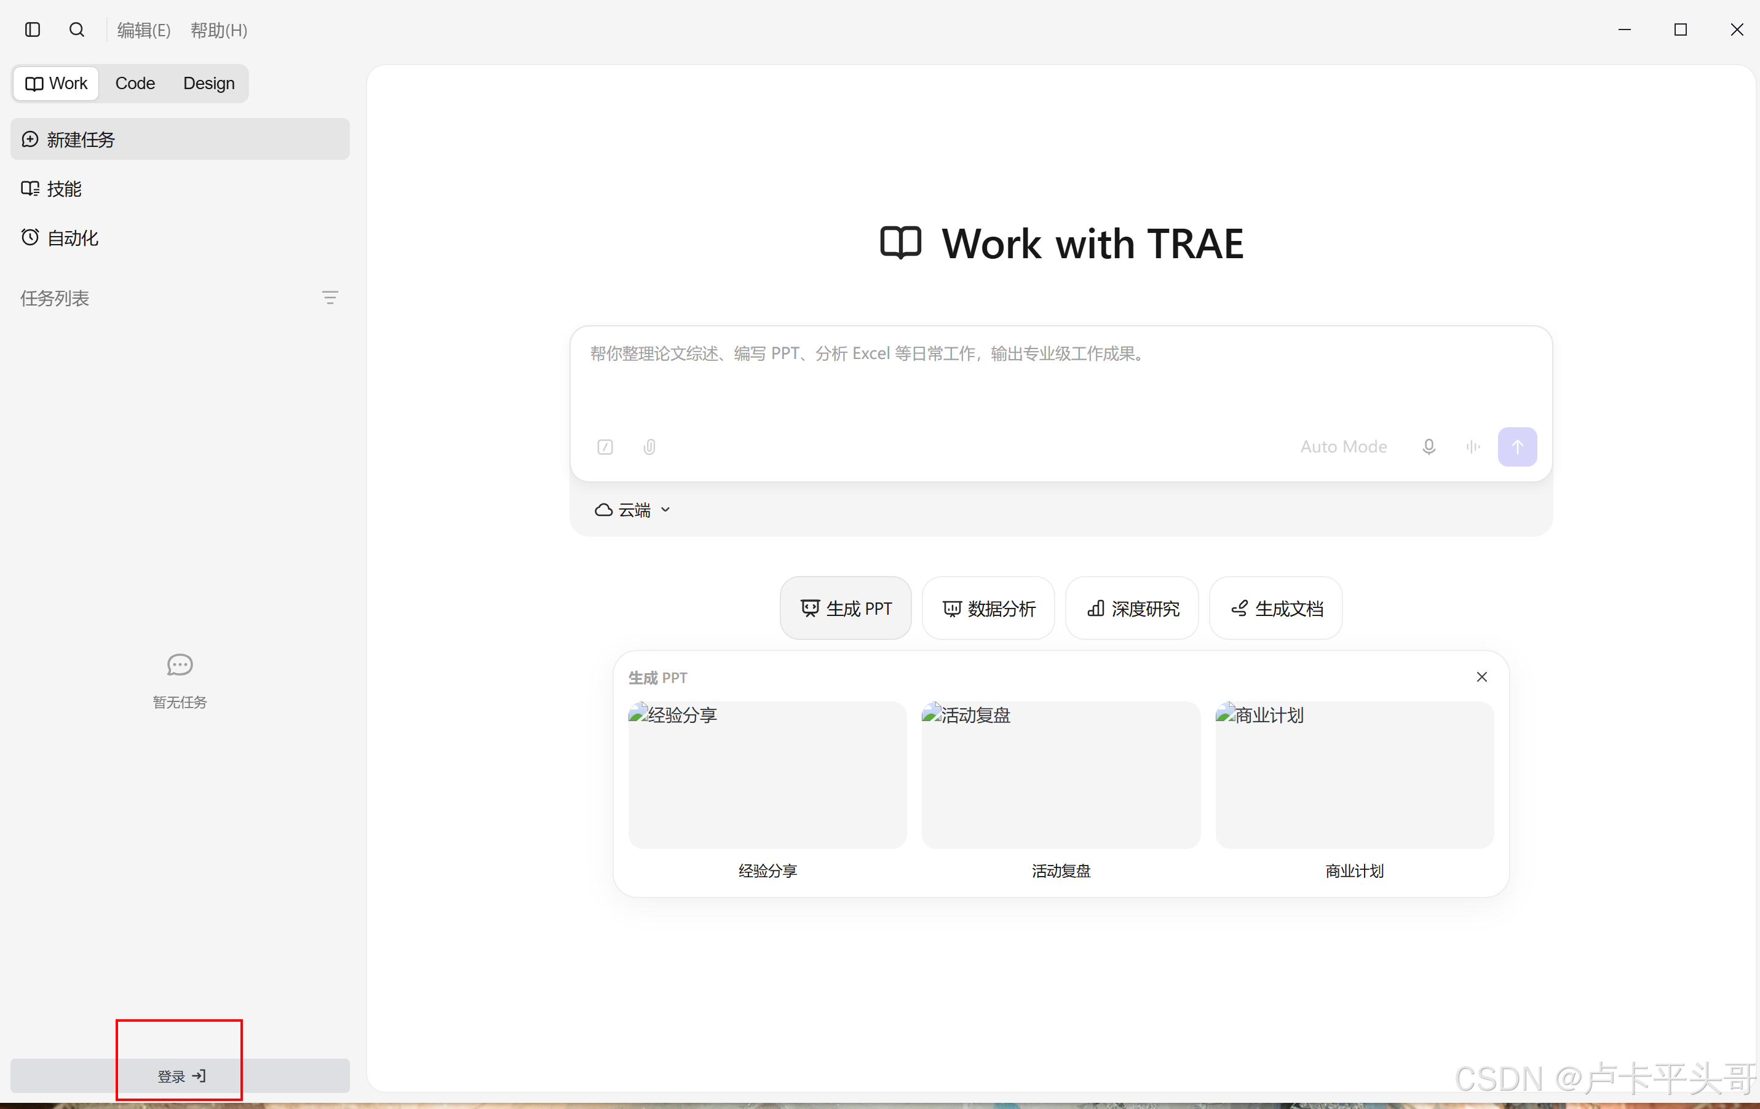This screenshot has width=1760, height=1109.
Task: Open the search magnifier icon
Action: coord(77,30)
